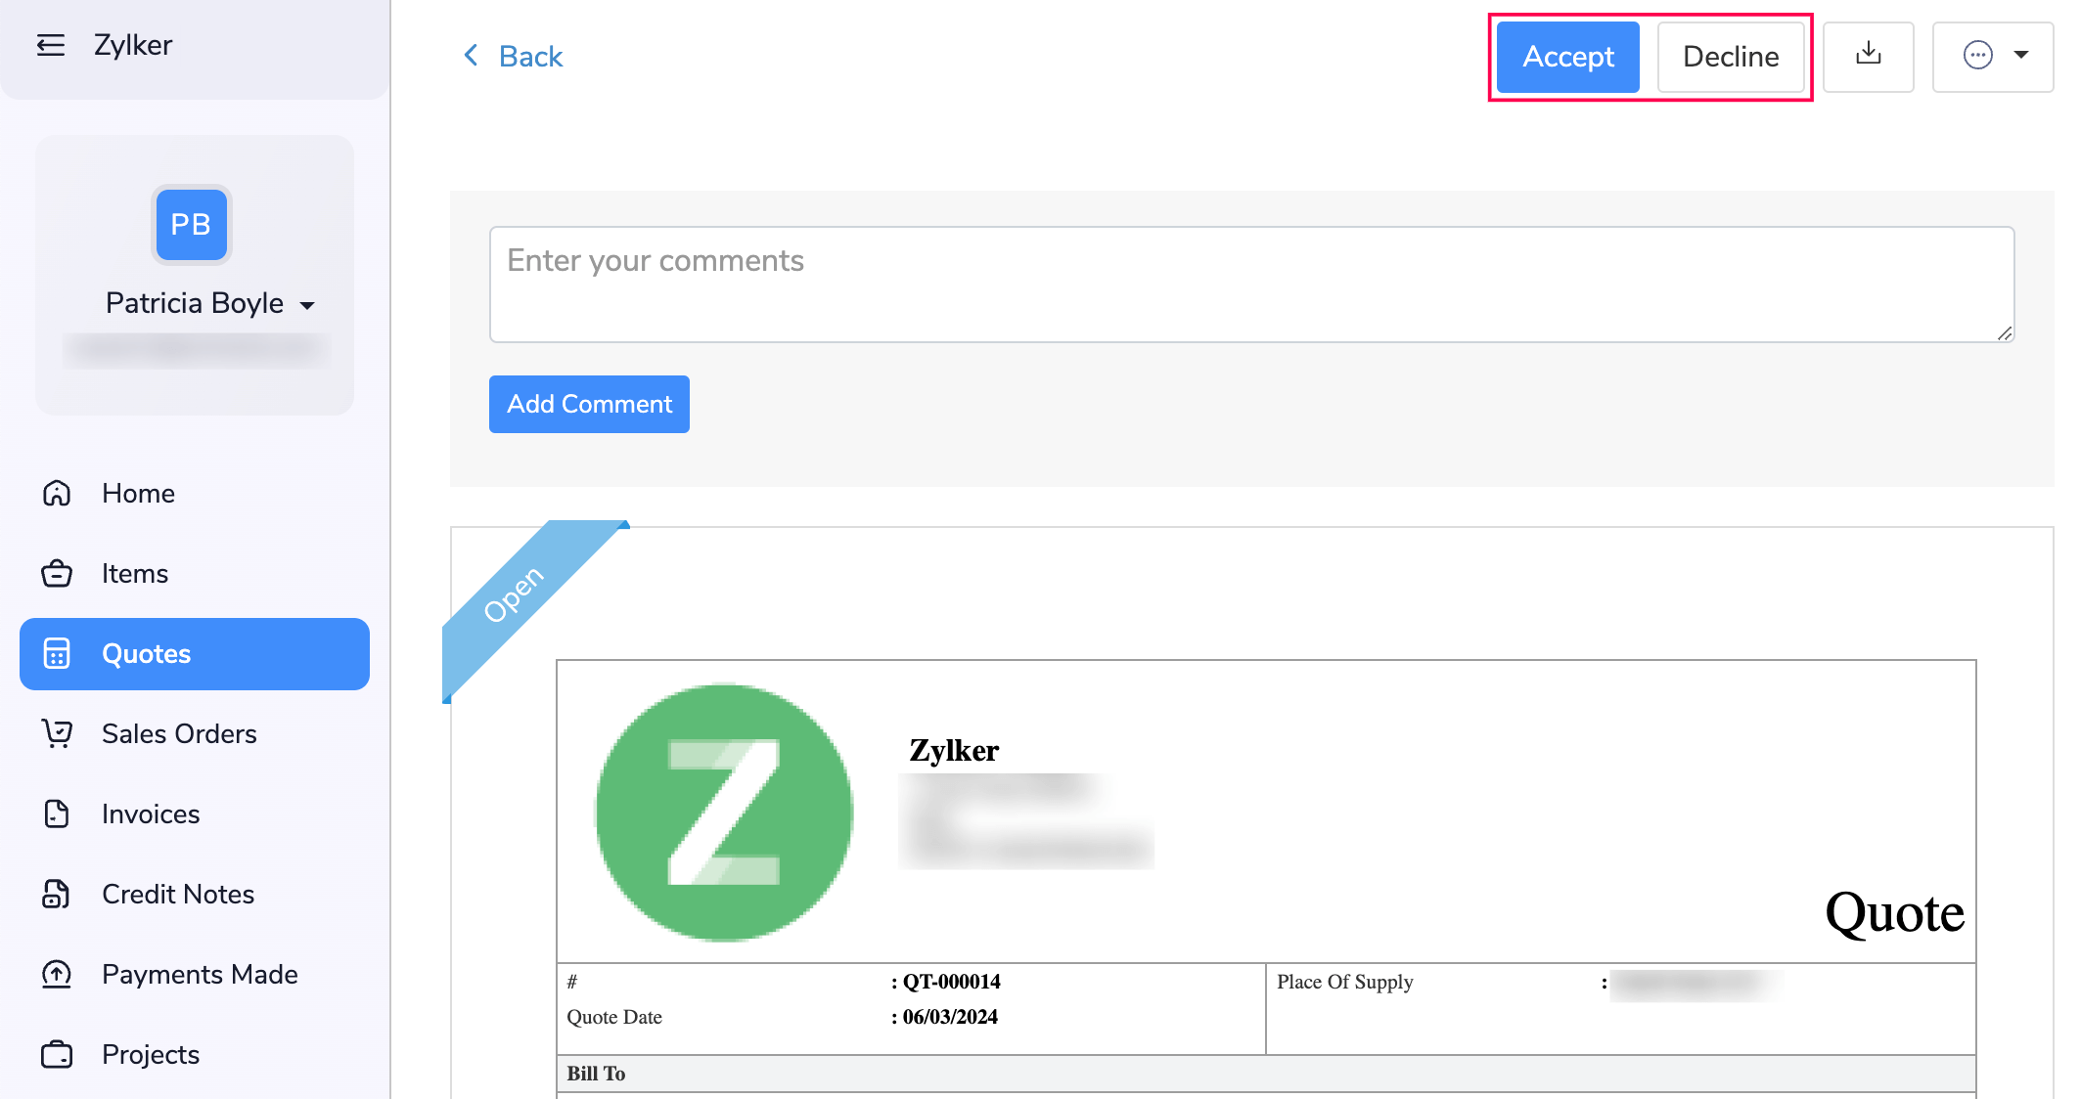Select the Home icon in the sidebar
The width and height of the screenshot is (2080, 1099).
[58, 493]
